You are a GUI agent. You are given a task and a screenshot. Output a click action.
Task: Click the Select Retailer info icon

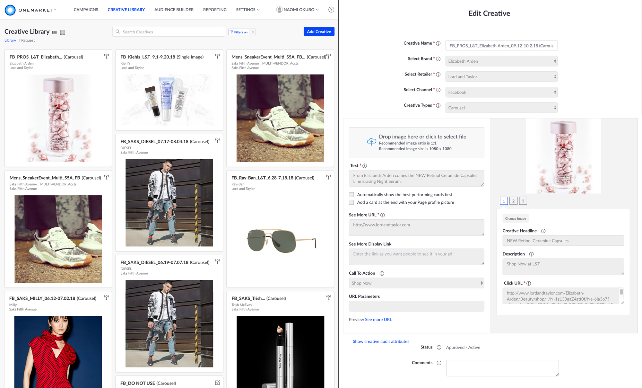coord(438,74)
